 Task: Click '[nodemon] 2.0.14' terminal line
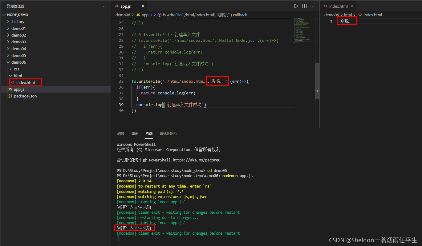click(x=134, y=181)
